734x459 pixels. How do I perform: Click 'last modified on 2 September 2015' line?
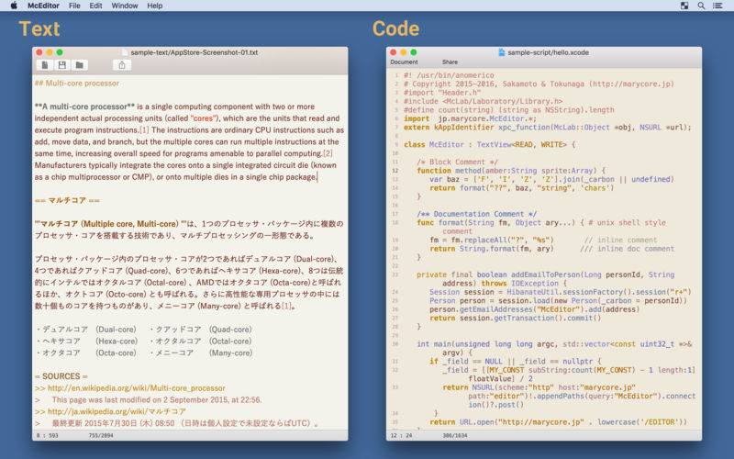click(157, 399)
